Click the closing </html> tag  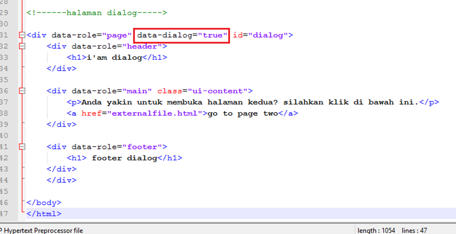point(44,214)
